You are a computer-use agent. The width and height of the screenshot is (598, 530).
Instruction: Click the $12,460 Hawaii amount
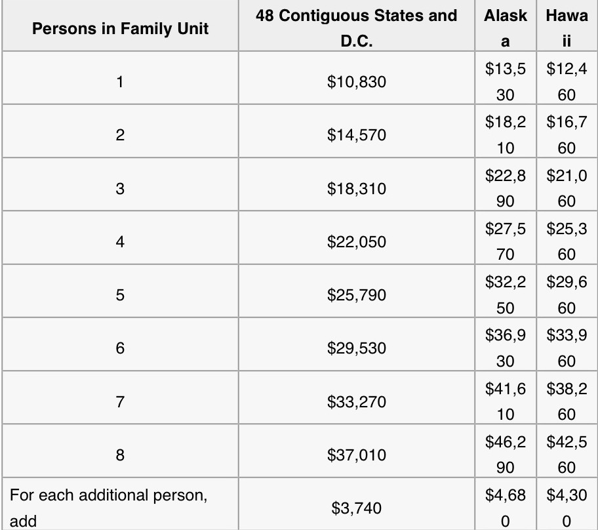point(567,81)
